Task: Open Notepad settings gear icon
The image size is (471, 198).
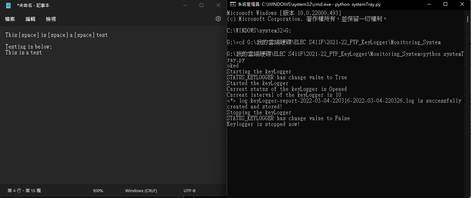Action: point(218,19)
